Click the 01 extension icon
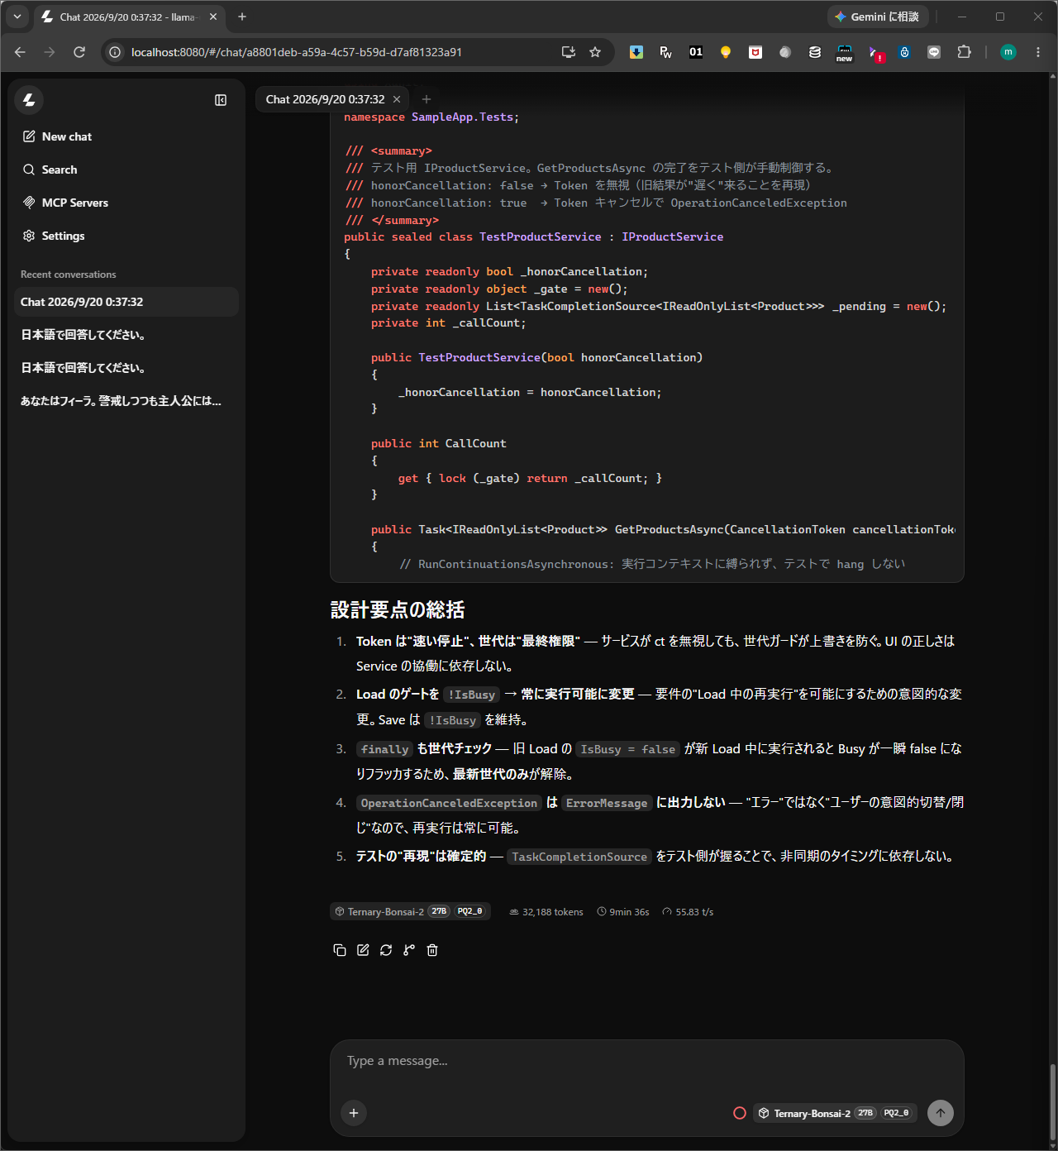Viewport: 1058px width, 1151px height. point(696,52)
